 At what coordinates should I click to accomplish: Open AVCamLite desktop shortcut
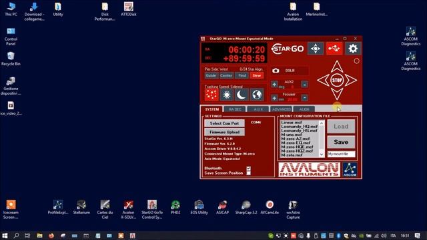point(270,207)
